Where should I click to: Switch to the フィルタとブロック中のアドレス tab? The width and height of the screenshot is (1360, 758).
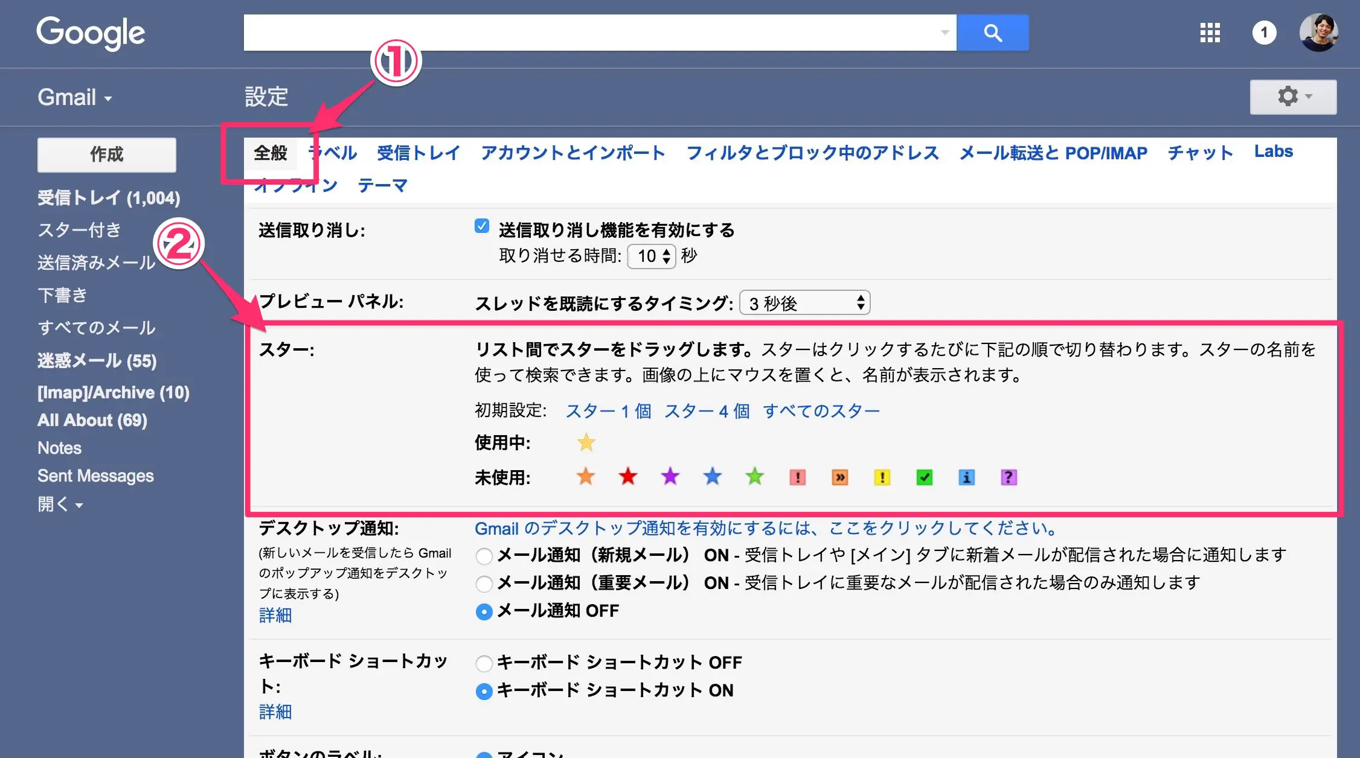click(813, 153)
